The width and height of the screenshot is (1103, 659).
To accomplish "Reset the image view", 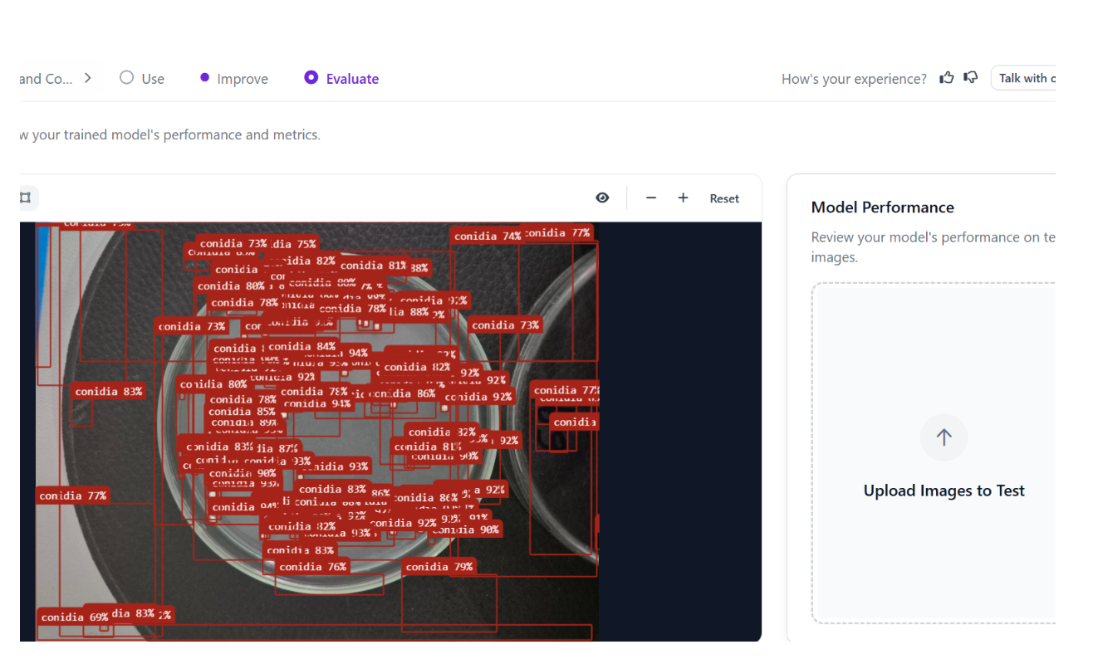I will point(723,198).
